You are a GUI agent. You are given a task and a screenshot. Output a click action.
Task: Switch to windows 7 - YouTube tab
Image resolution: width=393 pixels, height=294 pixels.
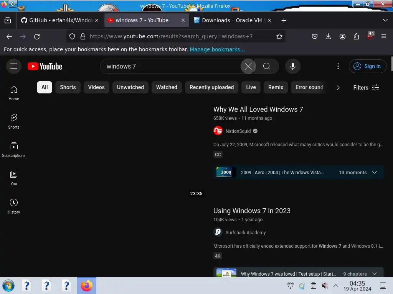coord(147,20)
